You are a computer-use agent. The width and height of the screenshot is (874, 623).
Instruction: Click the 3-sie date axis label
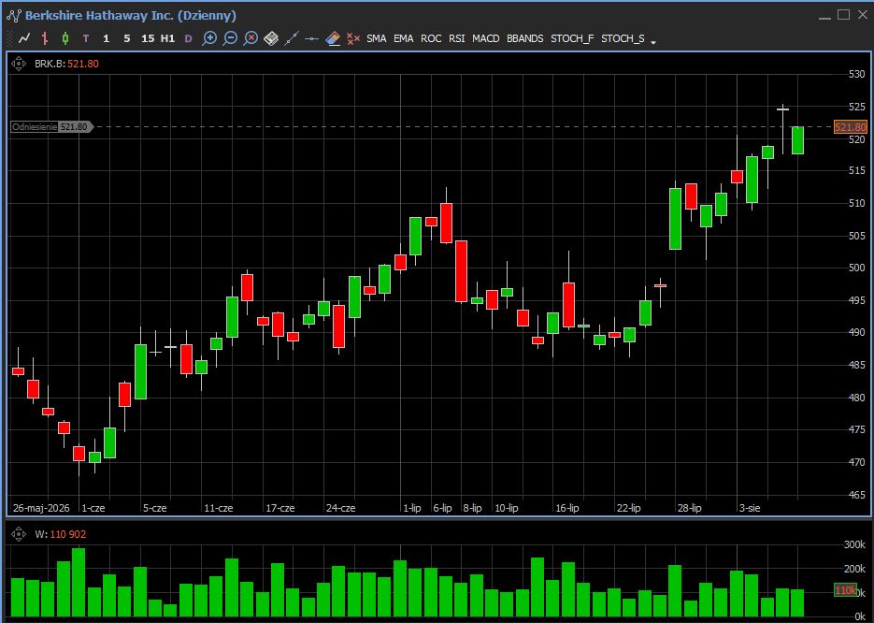(x=749, y=508)
